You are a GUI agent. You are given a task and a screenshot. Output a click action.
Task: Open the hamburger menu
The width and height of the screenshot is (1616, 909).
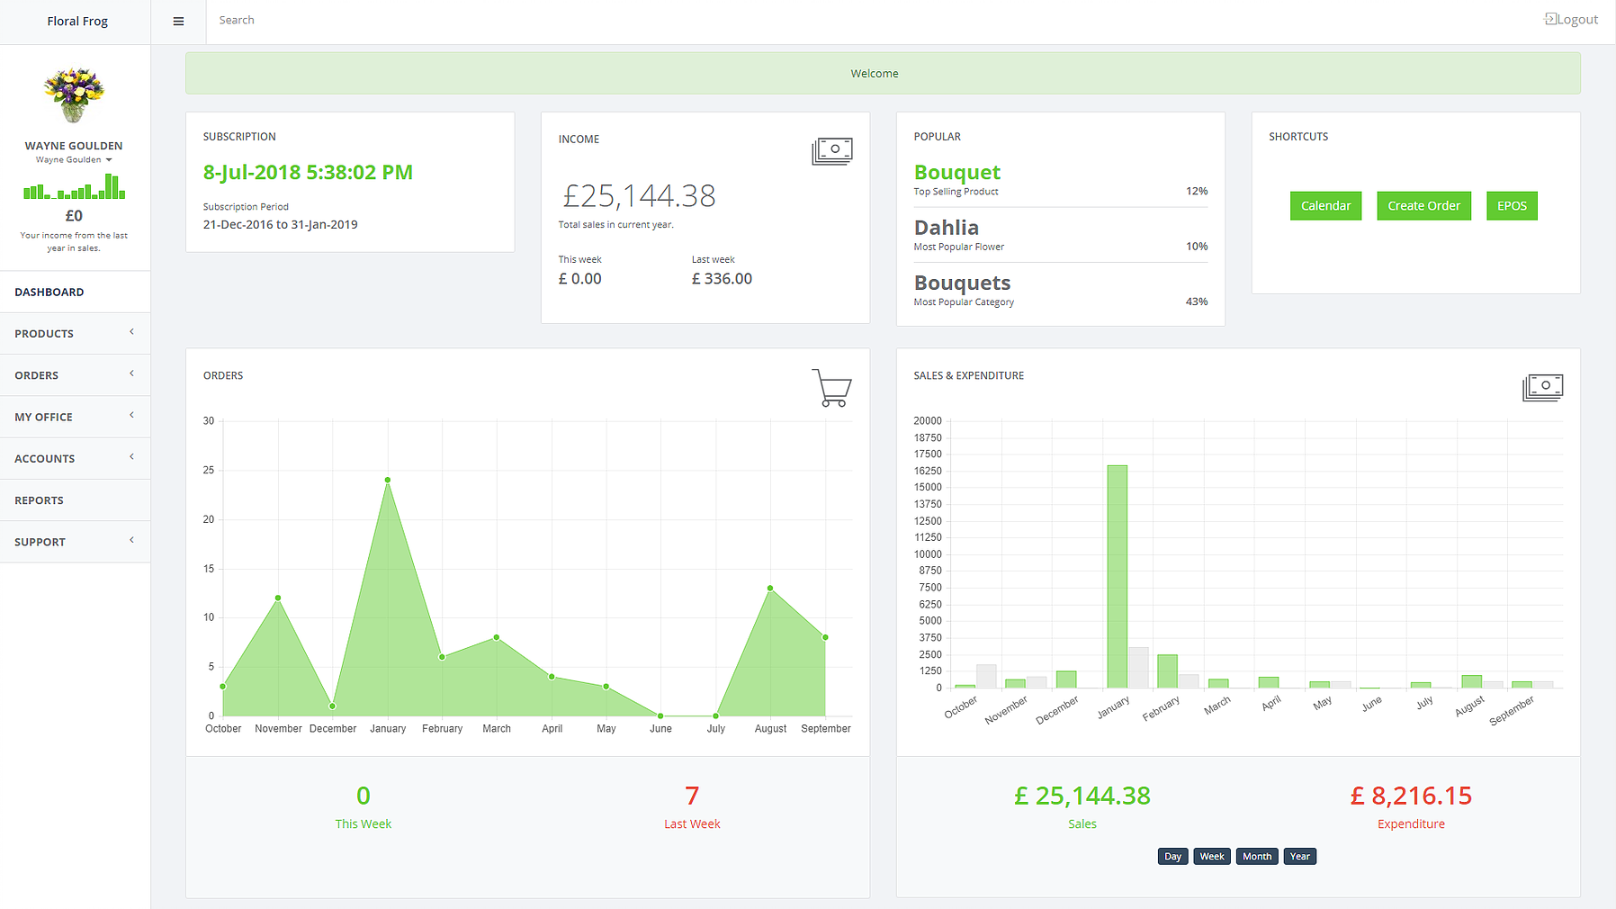tap(177, 20)
